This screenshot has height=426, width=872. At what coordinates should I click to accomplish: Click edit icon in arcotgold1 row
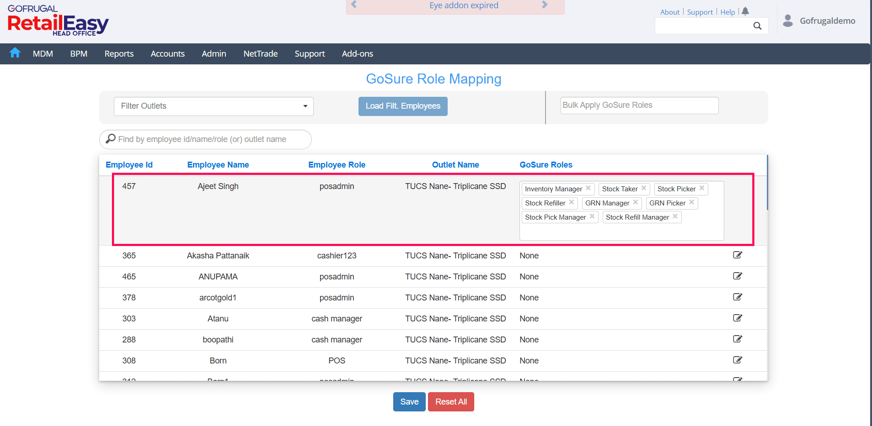coord(737,297)
